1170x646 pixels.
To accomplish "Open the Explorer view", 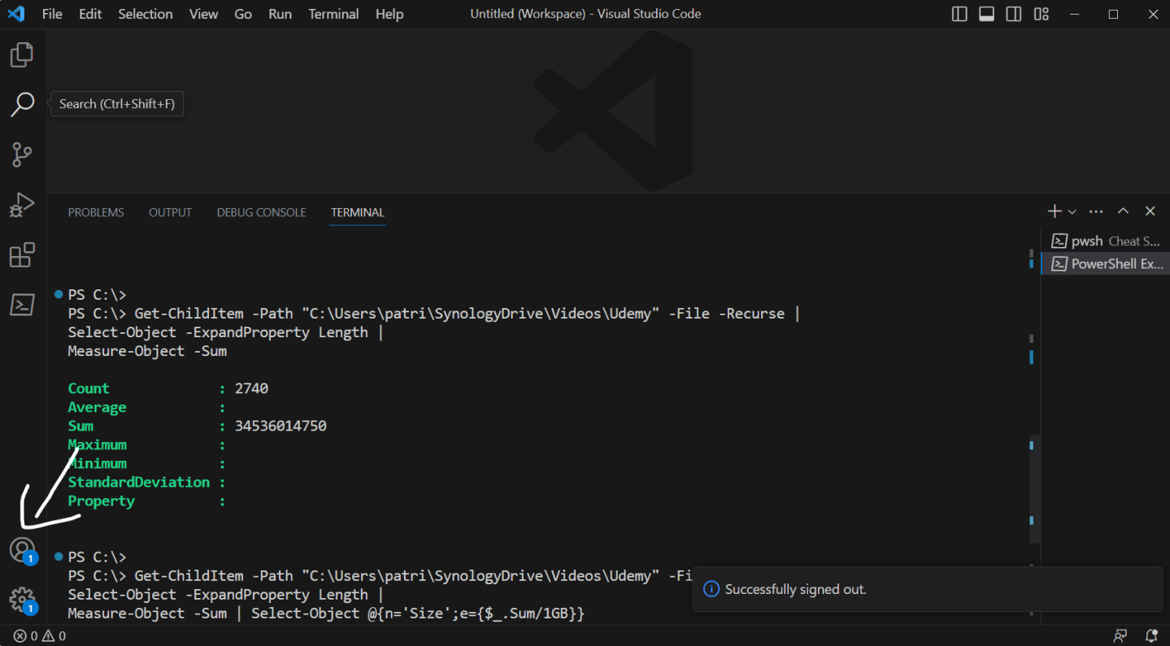I will pyautogui.click(x=21, y=54).
